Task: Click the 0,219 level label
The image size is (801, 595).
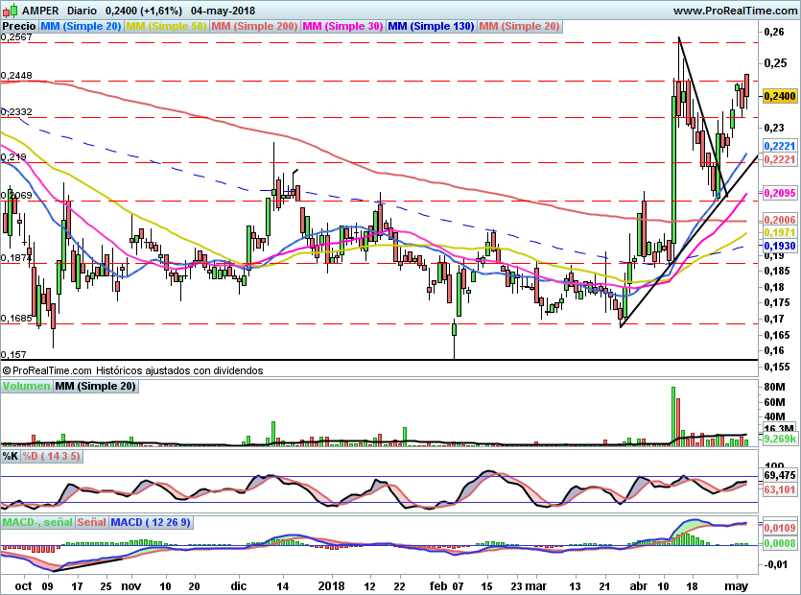Action: (x=13, y=157)
